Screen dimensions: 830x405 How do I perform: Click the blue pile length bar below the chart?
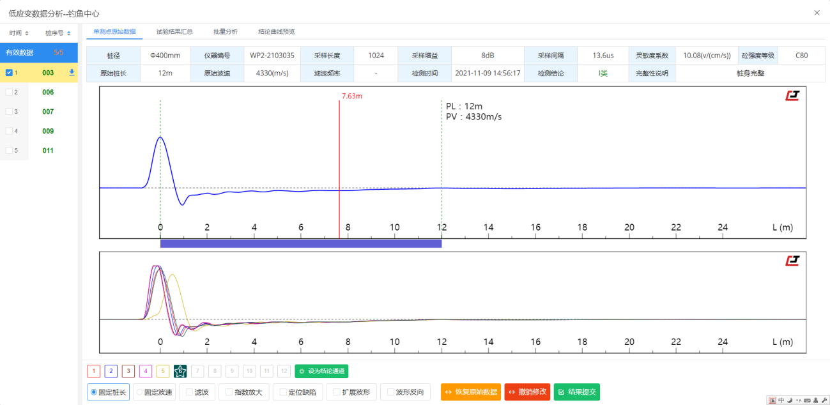click(301, 243)
